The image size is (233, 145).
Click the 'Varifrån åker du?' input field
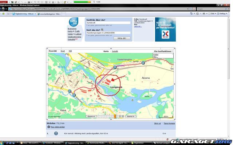coord(108,22)
